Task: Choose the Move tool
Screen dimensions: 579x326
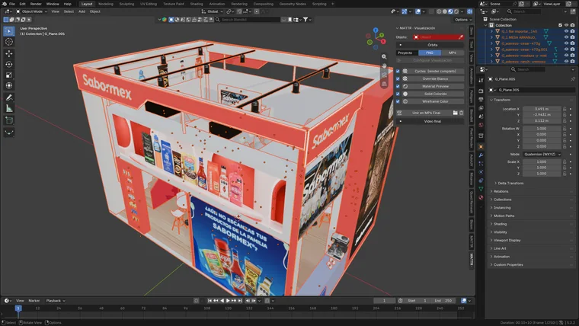Action: point(9,53)
